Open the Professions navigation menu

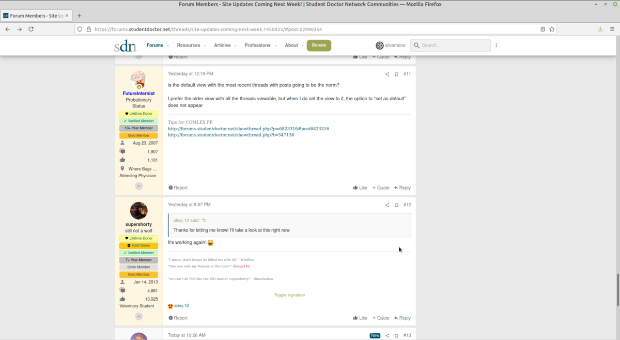[260, 45]
